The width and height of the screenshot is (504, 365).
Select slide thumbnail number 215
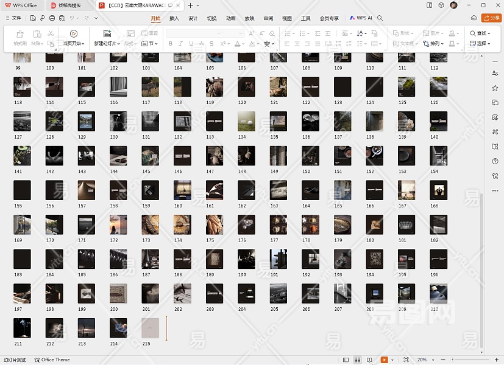pyautogui.click(x=150, y=328)
